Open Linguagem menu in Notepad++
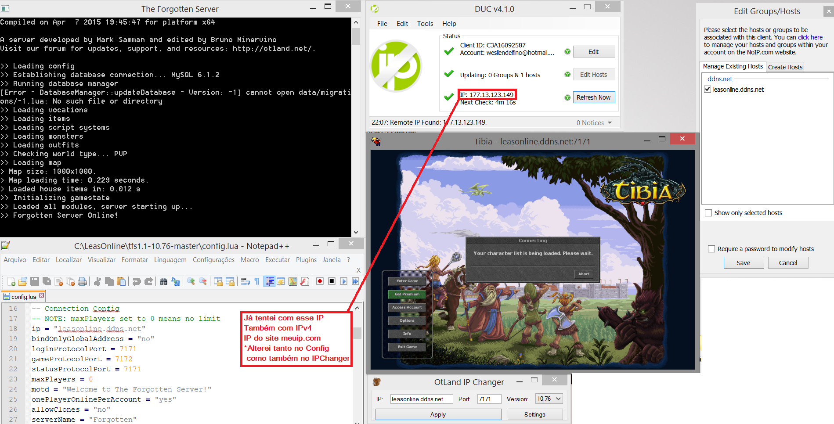Viewport: 834px width, 424px height. [170, 260]
